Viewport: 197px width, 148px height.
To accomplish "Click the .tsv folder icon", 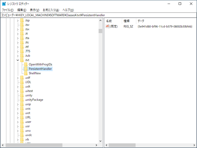I will point(22,25).
